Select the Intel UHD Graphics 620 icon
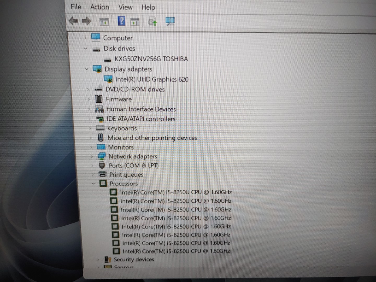Viewport: 376px width, 282px height. (108, 79)
